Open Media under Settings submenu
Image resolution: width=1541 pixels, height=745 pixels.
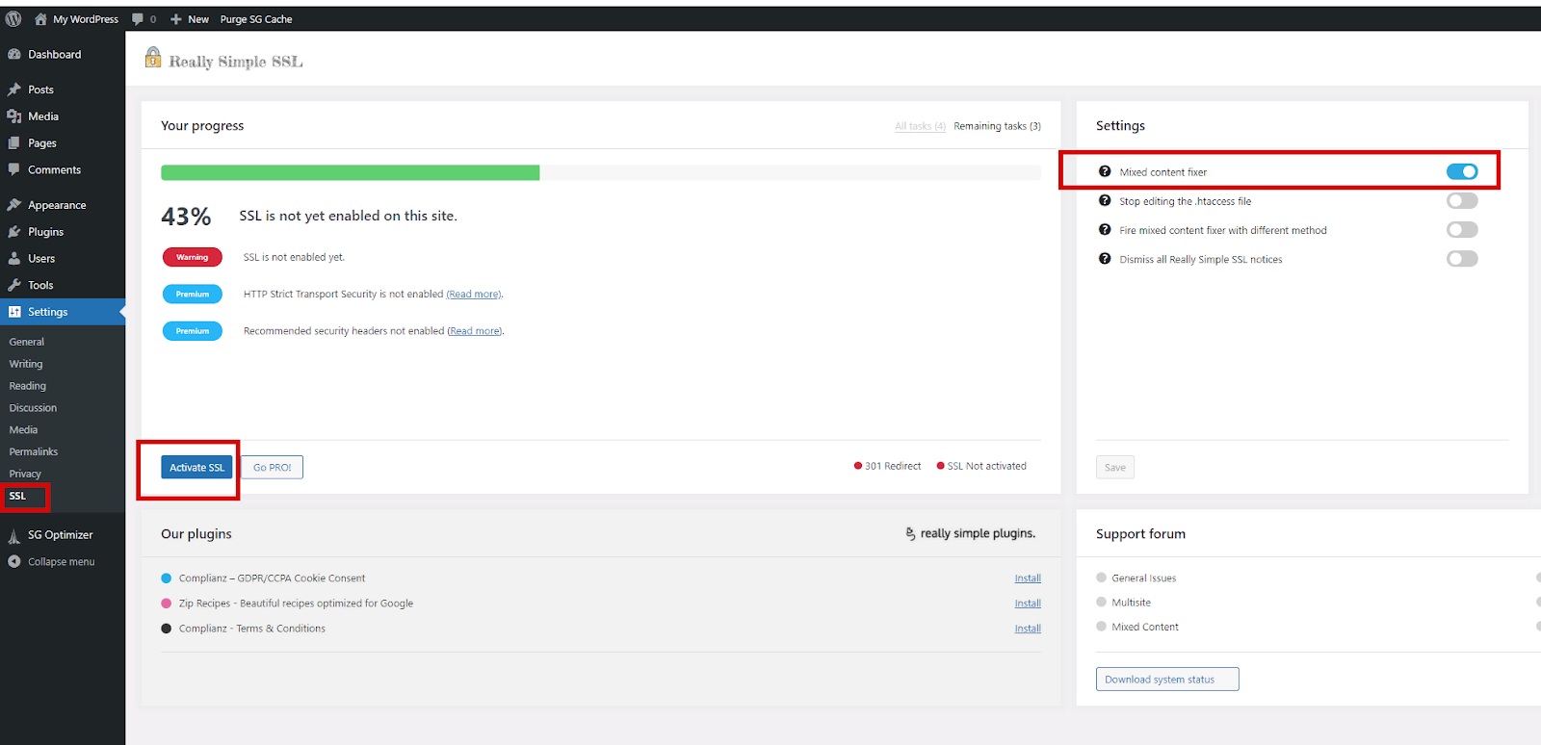pyautogui.click(x=23, y=430)
